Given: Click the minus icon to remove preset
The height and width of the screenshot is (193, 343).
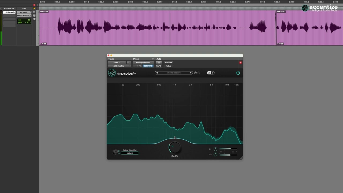Looking at the screenshot, I should coord(199,73).
